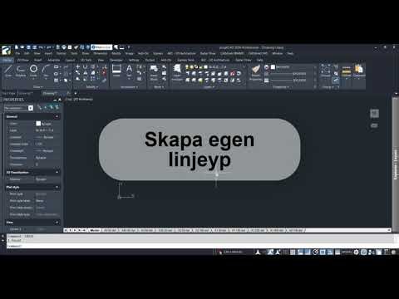Click the Paste clipboard icon
399x299 pixels.
[x=359, y=70]
